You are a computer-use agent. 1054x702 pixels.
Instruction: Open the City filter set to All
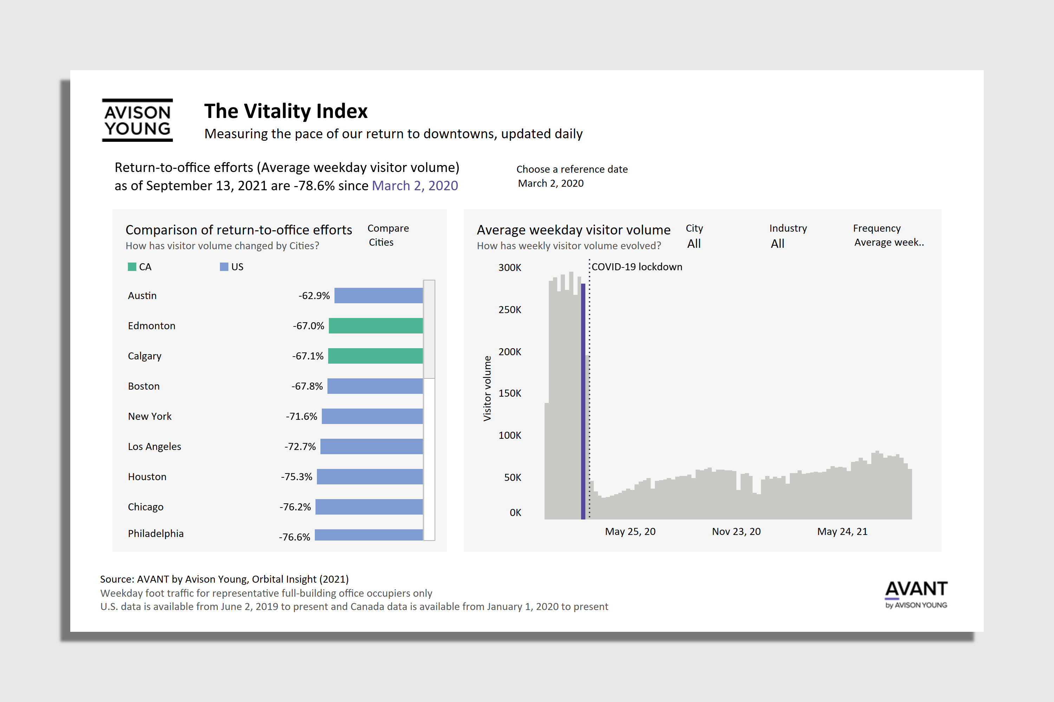click(x=694, y=244)
